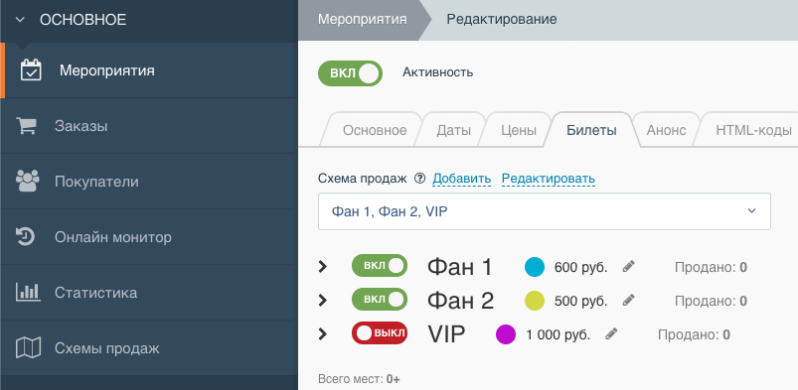Expand the Фан 1 row chevron

coord(322,266)
